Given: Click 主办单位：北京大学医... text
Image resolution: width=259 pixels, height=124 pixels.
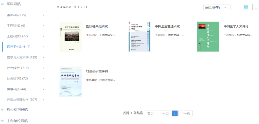Looking at the screenshot, I should [x=238, y=35].
